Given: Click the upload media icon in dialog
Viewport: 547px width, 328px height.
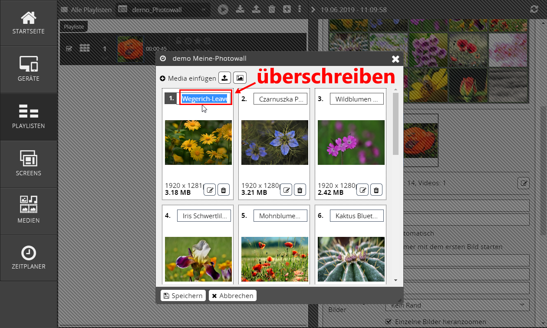Looking at the screenshot, I should pyautogui.click(x=224, y=78).
